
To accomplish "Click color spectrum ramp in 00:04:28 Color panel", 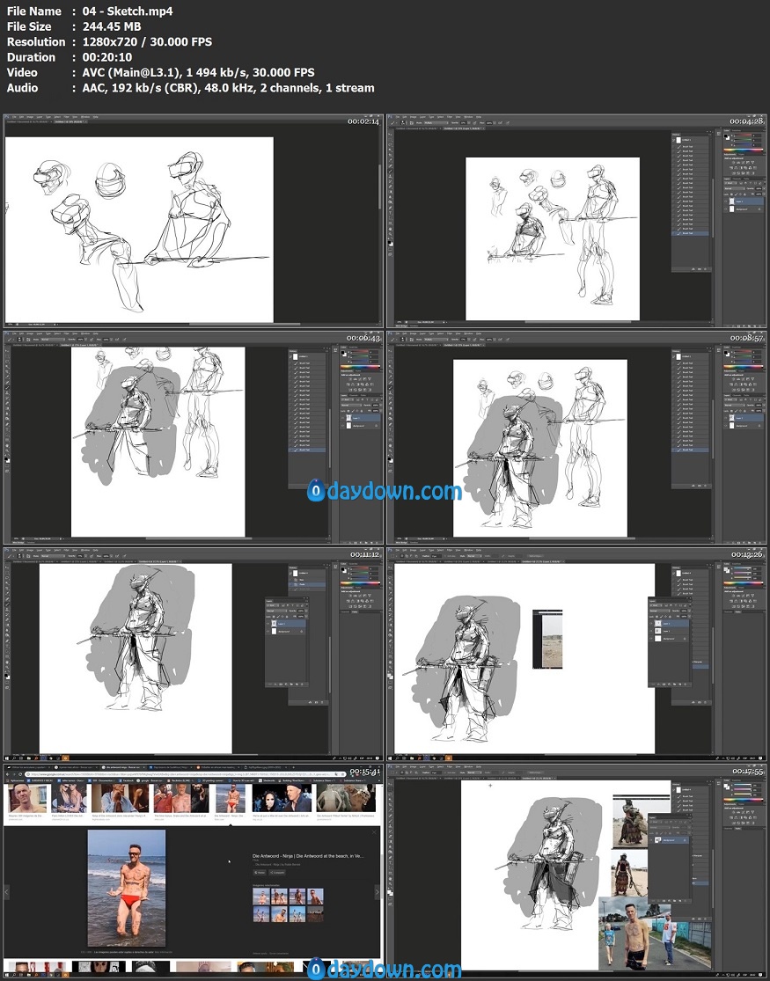I will point(744,150).
